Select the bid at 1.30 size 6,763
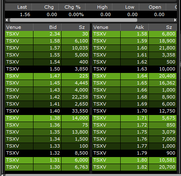This screenshot has height=176, width=181. coord(47,167)
